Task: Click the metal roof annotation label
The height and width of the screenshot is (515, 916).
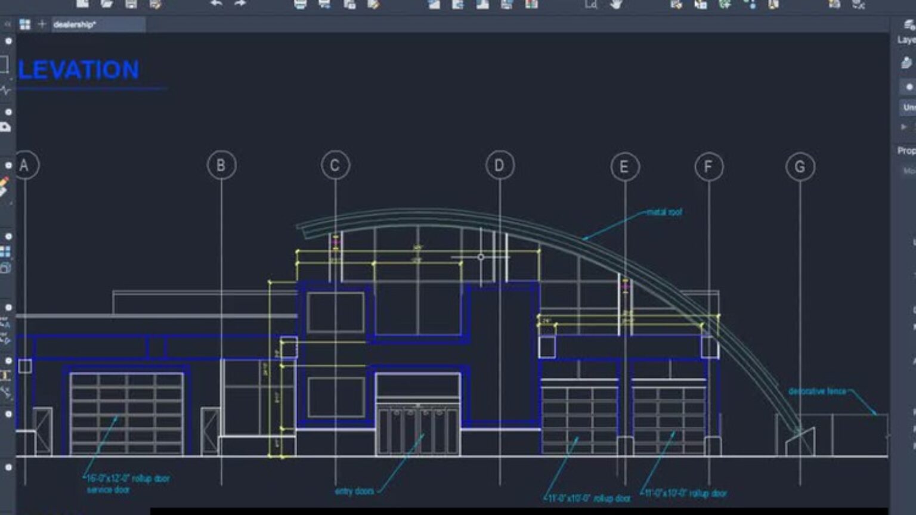Action: pyautogui.click(x=664, y=212)
